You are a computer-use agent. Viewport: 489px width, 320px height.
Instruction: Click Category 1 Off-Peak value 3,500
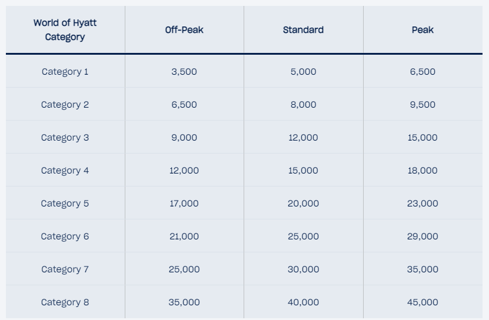click(184, 72)
